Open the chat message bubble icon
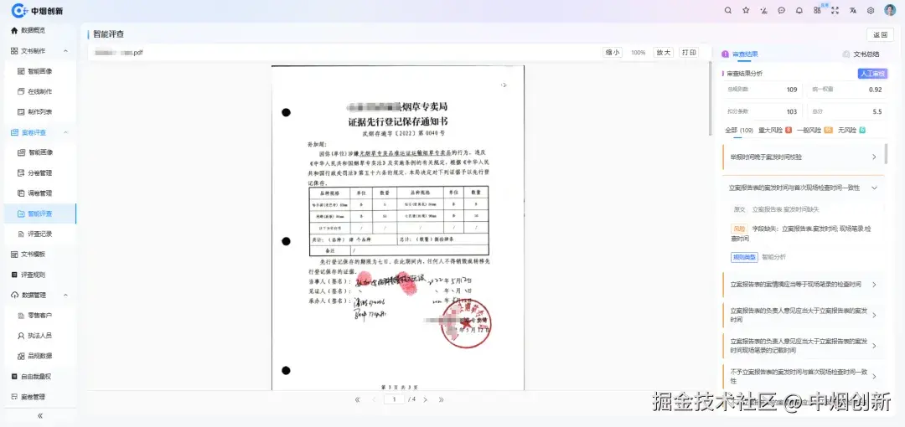Image resolution: width=905 pixels, height=427 pixels. [x=782, y=10]
